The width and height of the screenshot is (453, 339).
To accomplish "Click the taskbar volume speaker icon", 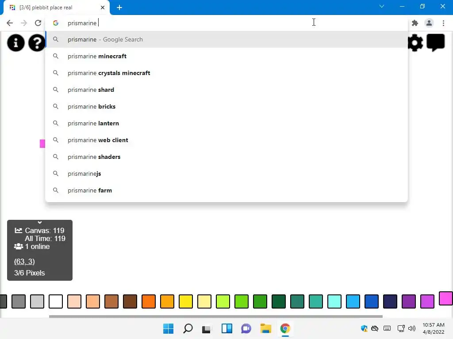I will click(x=412, y=328).
